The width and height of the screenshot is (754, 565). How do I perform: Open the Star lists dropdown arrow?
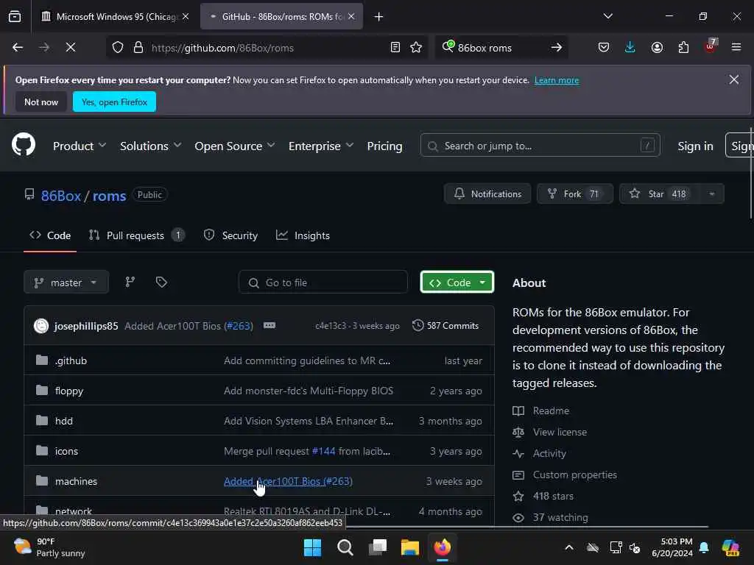[x=712, y=194]
